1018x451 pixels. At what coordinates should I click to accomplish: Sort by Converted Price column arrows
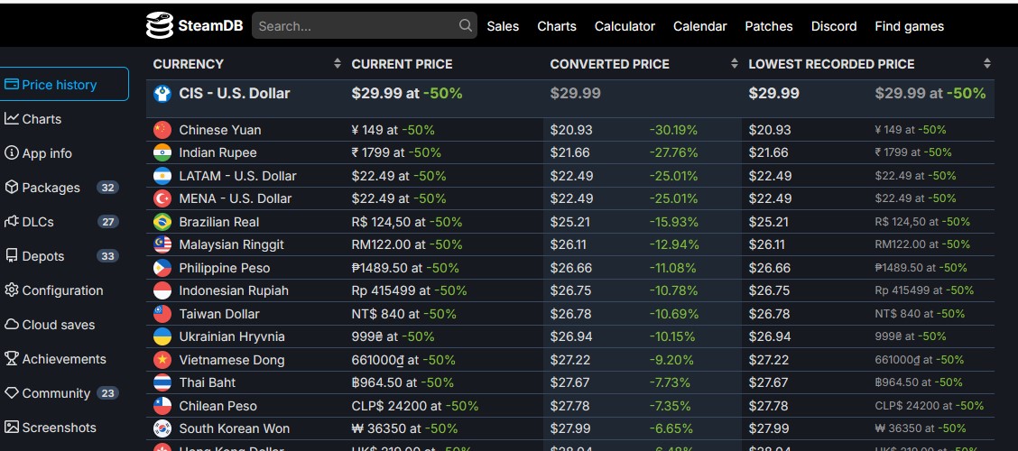pos(735,64)
